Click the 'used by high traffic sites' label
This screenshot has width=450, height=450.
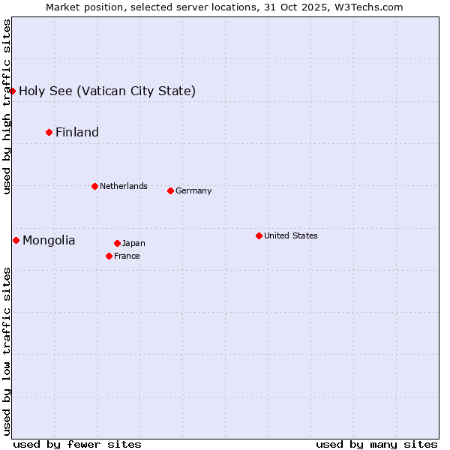(x=7, y=106)
